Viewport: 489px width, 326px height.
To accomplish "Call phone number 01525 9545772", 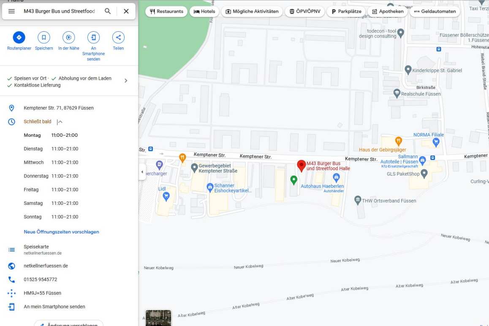I will [40, 280].
